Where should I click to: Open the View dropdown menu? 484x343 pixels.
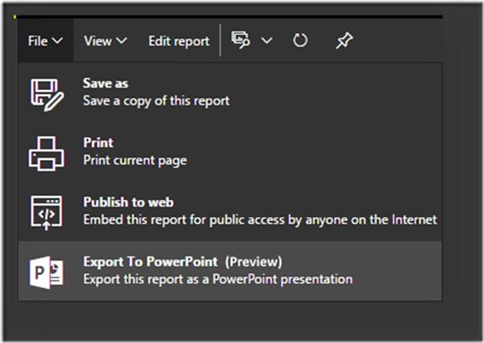tap(105, 41)
